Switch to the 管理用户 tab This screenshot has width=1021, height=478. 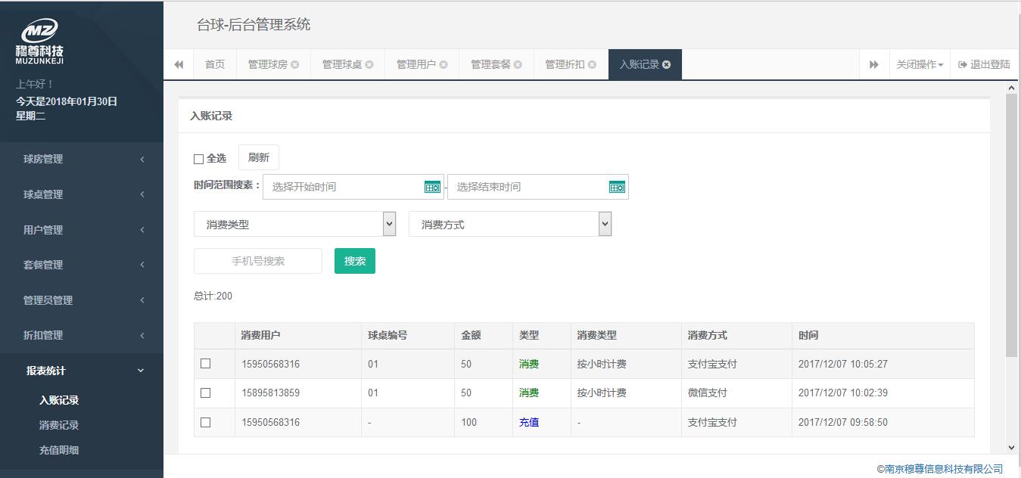click(416, 65)
